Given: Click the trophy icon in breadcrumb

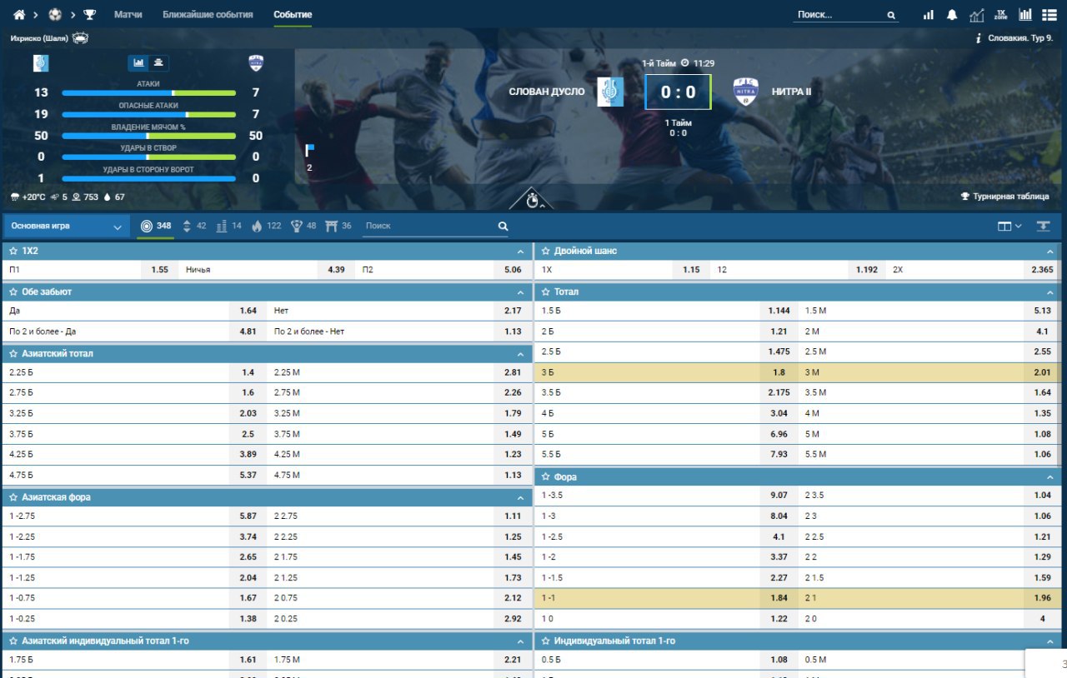Looking at the screenshot, I should 90,15.
